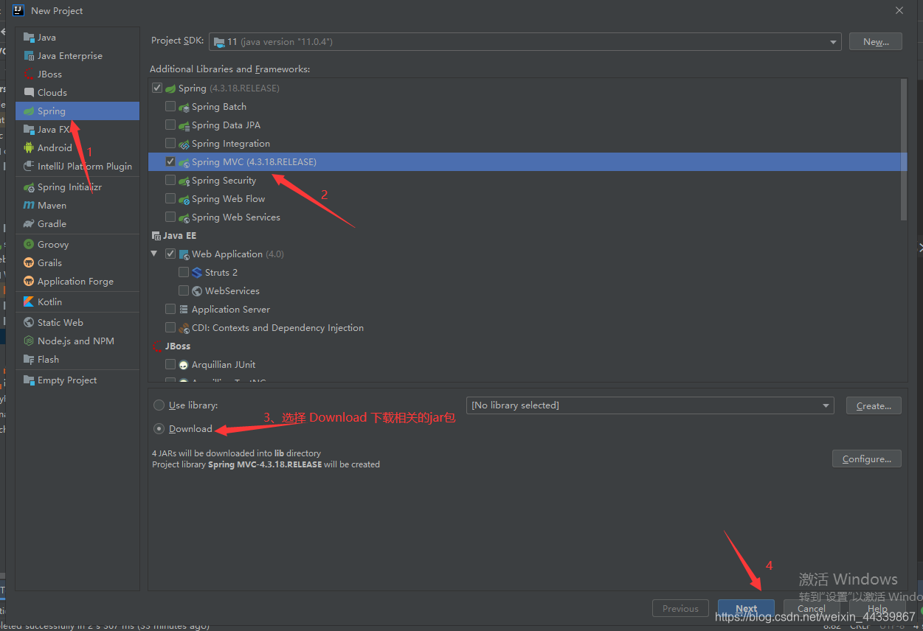The height and width of the screenshot is (631, 923).
Task: Click the Configure button
Action: (x=867, y=459)
